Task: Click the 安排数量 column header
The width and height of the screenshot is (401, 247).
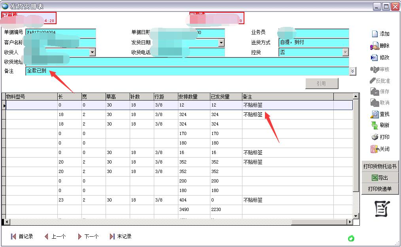Action: point(194,97)
